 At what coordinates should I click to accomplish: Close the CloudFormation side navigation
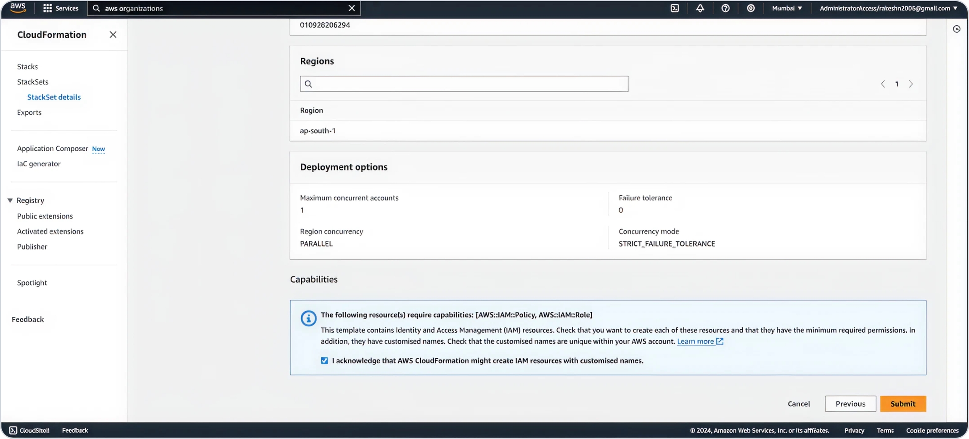[113, 35]
